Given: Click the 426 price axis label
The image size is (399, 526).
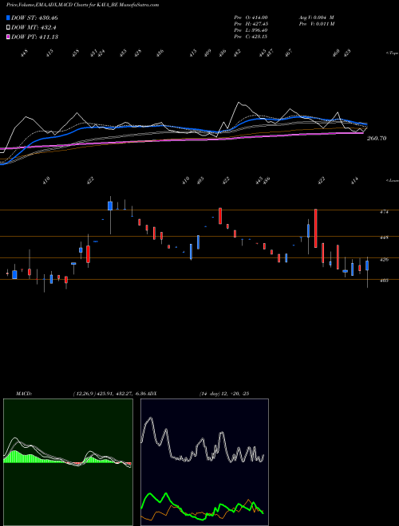Looking at the screenshot, I should (x=384, y=259).
